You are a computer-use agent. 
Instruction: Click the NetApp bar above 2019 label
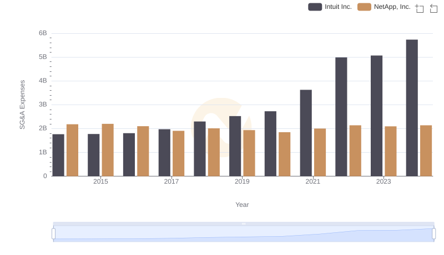(249, 153)
